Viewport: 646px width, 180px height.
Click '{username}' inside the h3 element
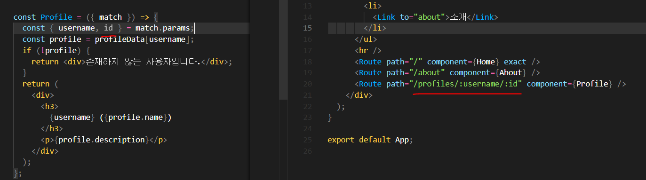pos(72,117)
